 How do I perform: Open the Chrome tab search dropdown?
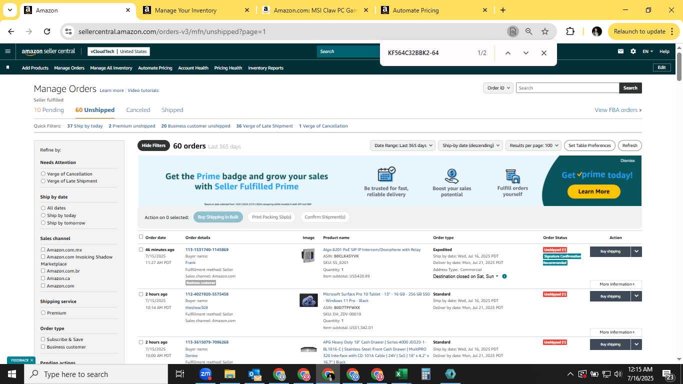pyautogui.click(x=9, y=10)
